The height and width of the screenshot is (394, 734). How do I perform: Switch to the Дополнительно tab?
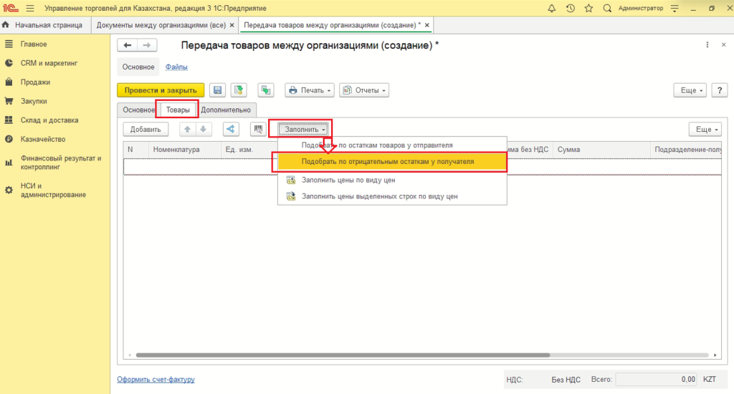226,110
